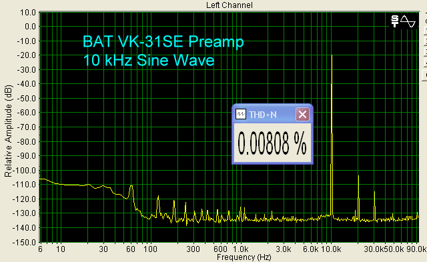The height and width of the screenshot is (262, 427).
Task: Click the Left Channel graph title
Action: [230, 5]
